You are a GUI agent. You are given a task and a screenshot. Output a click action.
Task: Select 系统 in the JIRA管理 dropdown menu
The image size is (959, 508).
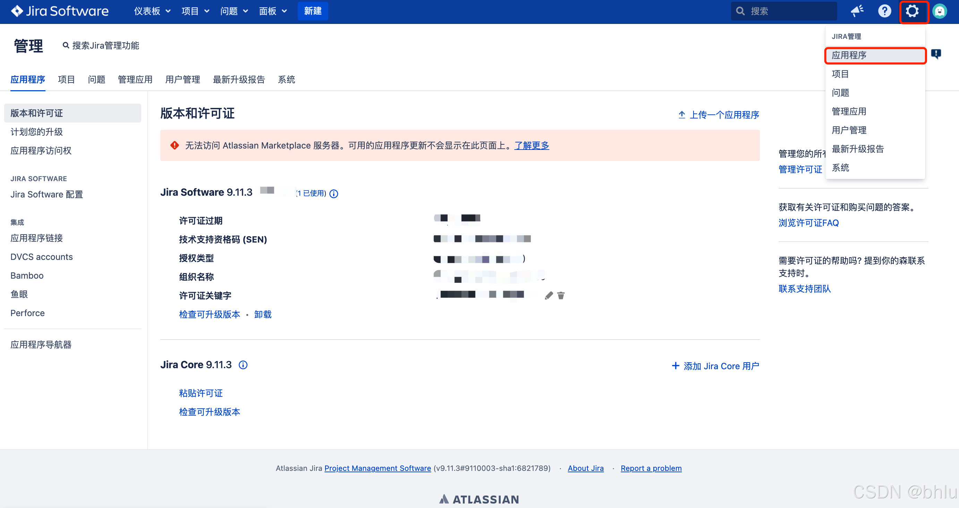[875, 168]
